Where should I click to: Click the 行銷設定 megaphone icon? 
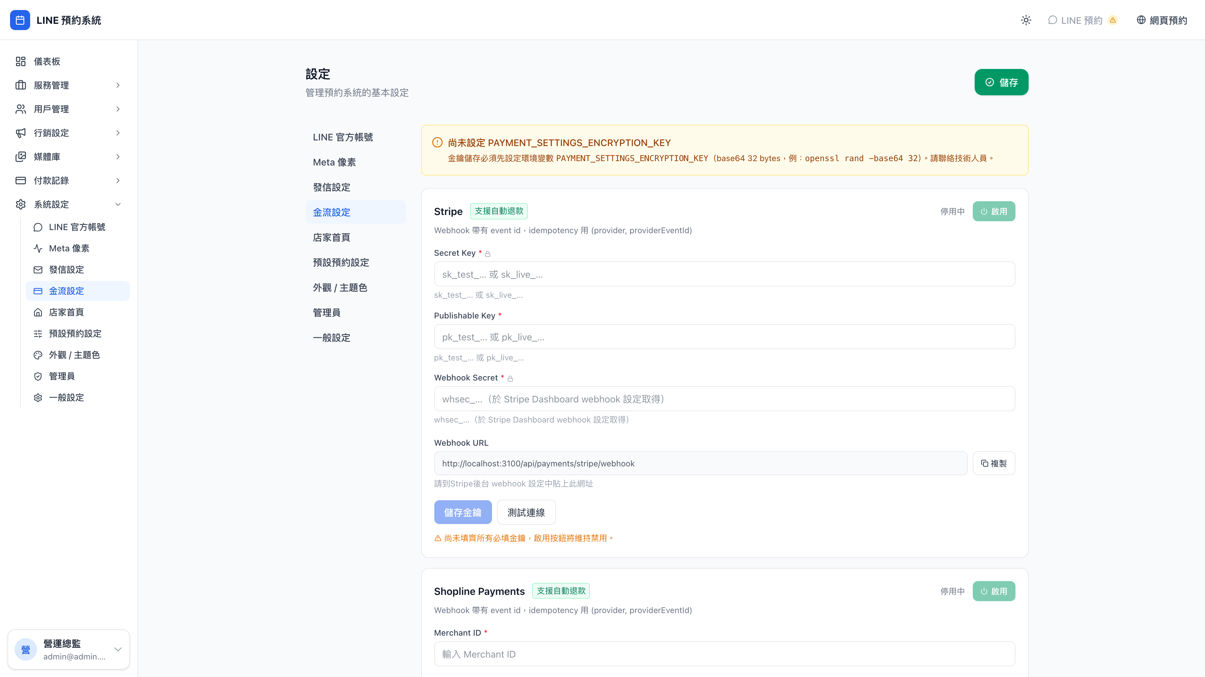[21, 133]
